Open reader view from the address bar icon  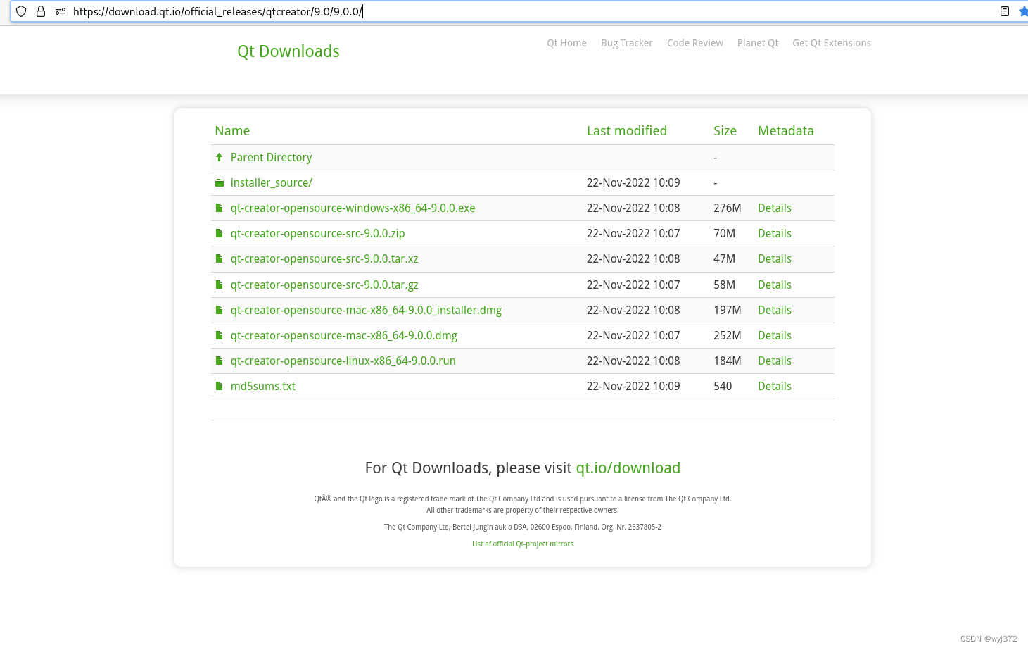point(1005,11)
